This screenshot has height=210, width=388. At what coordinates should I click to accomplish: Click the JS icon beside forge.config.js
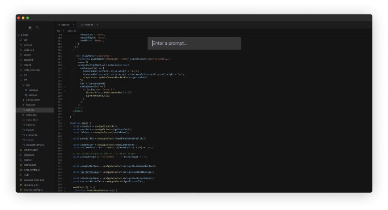(21, 170)
